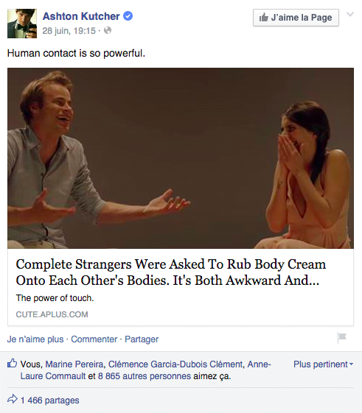Open Marine Pereira's profile
The height and width of the screenshot is (413, 362).
click(x=74, y=364)
